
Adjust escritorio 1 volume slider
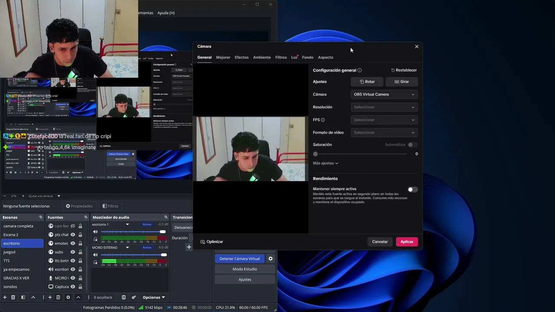[133, 232]
